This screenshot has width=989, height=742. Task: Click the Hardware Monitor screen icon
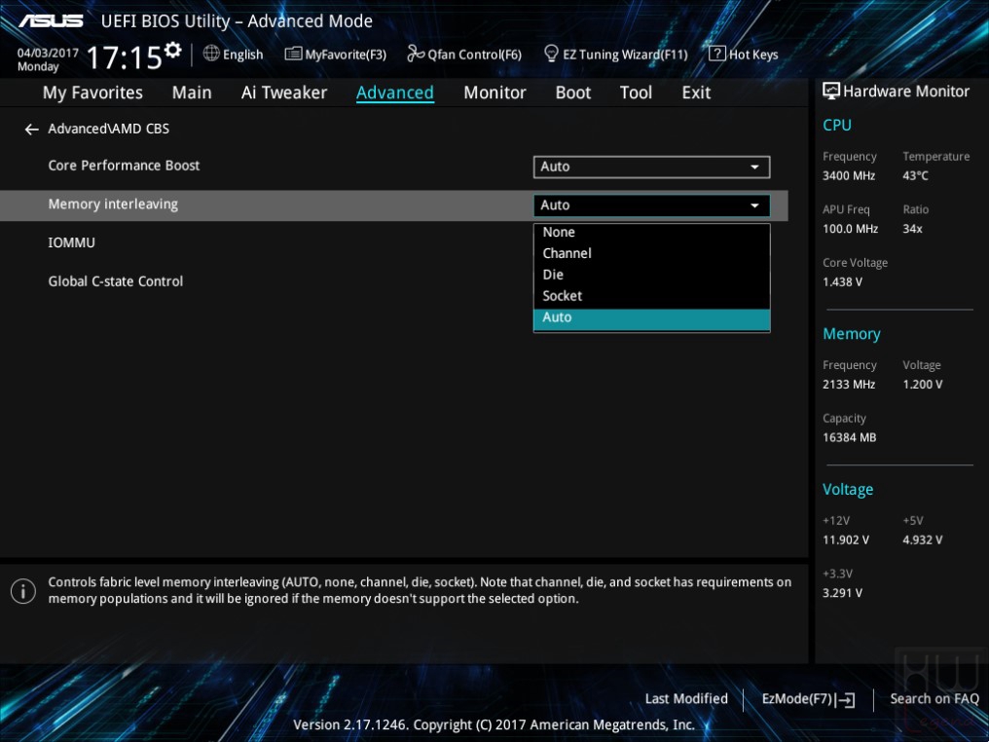pyautogui.click(x=830, y=92)
